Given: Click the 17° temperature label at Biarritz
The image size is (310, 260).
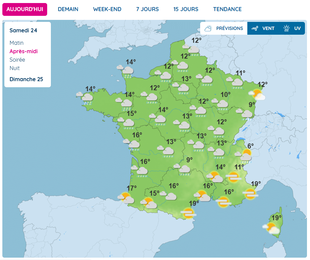Looking at the screenshot, I should (132, 188).
